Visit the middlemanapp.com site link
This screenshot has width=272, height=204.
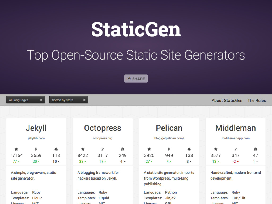pyautogui.click(x=236, y=138)
